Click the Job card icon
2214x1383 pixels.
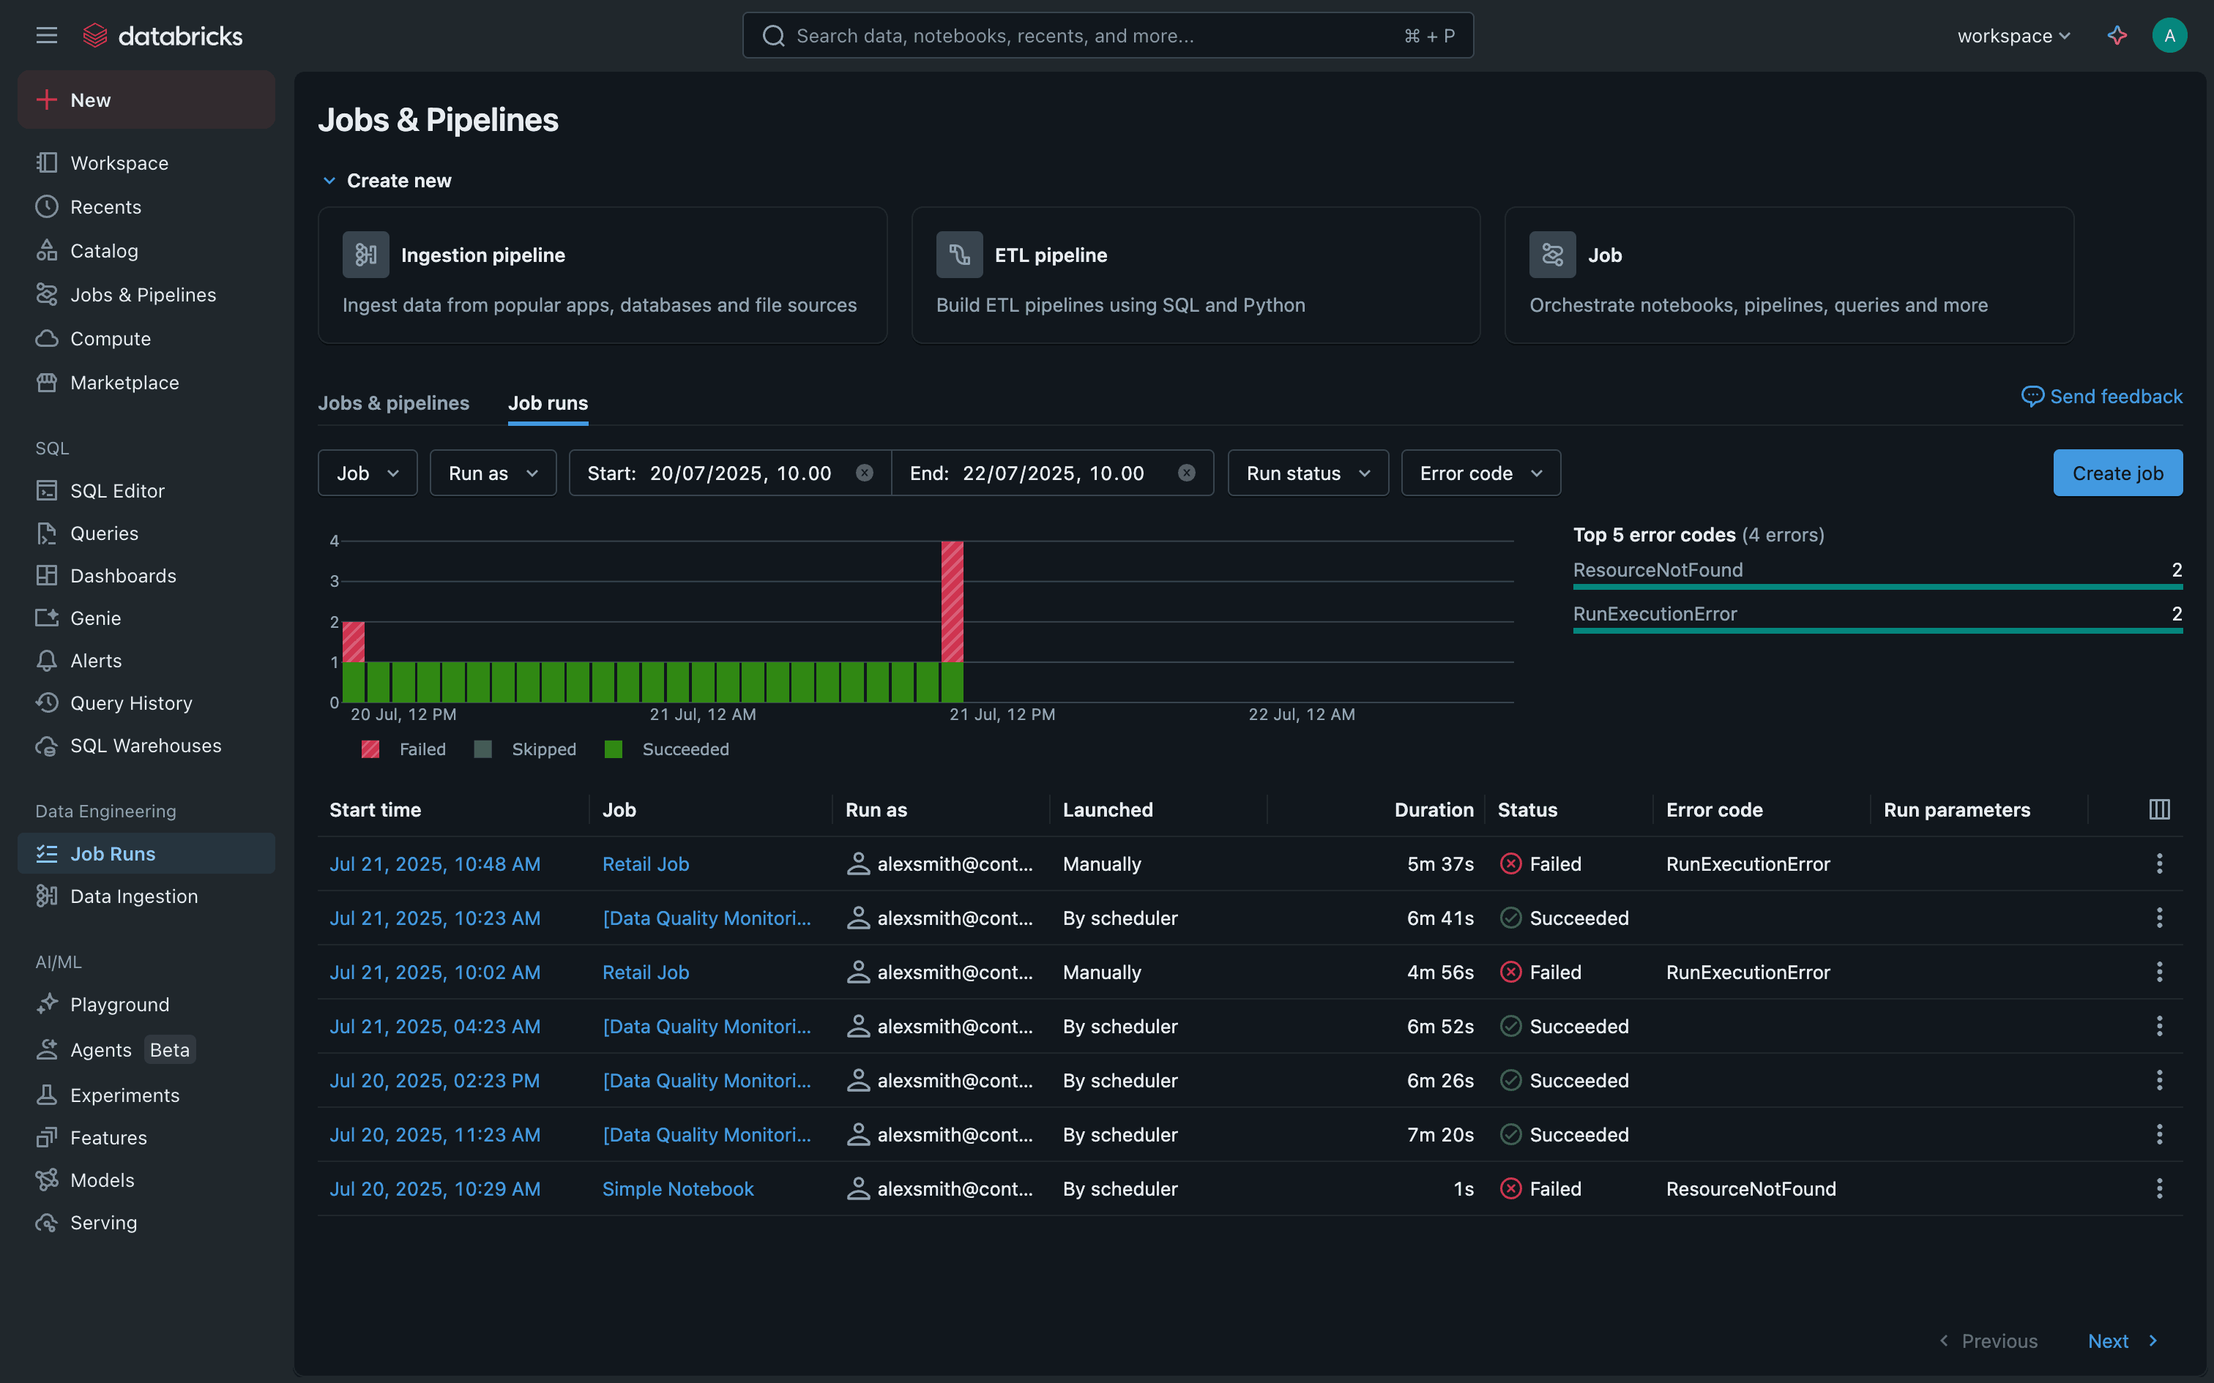point(1553,255)
